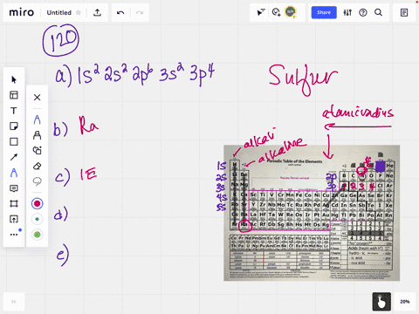The width and height of the screenshot is (419, 314).
Task: Open the Upload tool
Action: click(14, 219)
